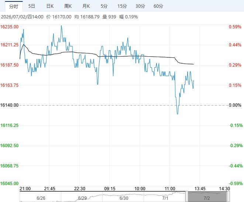Click the dashed 16140.00 baseline on chart
The height and width of the screenshot is (202, 244).
pos(124,105)
